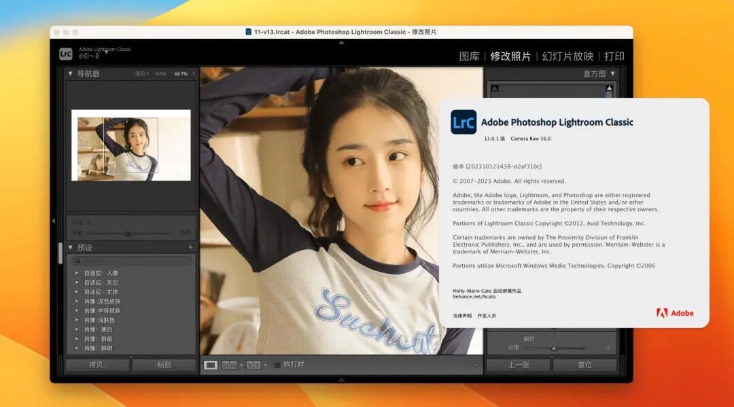734x407 pixels.
Task: Collapse the 预设 panel triangle
Action: [x=70, y=247]
